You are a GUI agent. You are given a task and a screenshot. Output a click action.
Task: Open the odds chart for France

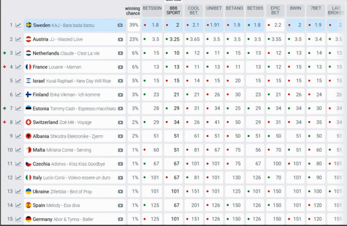[18, 67]
